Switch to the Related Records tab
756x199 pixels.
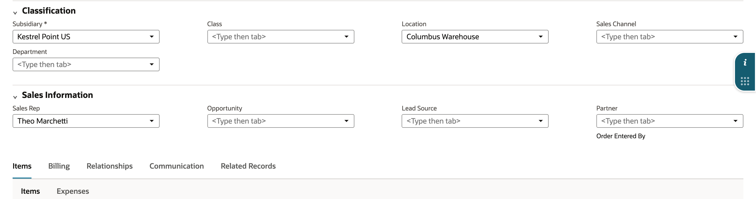(x=248, y=166)
